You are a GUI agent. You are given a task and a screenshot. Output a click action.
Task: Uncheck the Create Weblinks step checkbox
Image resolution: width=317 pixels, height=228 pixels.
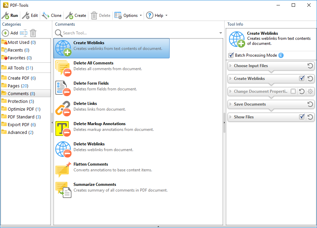[302, 79]
